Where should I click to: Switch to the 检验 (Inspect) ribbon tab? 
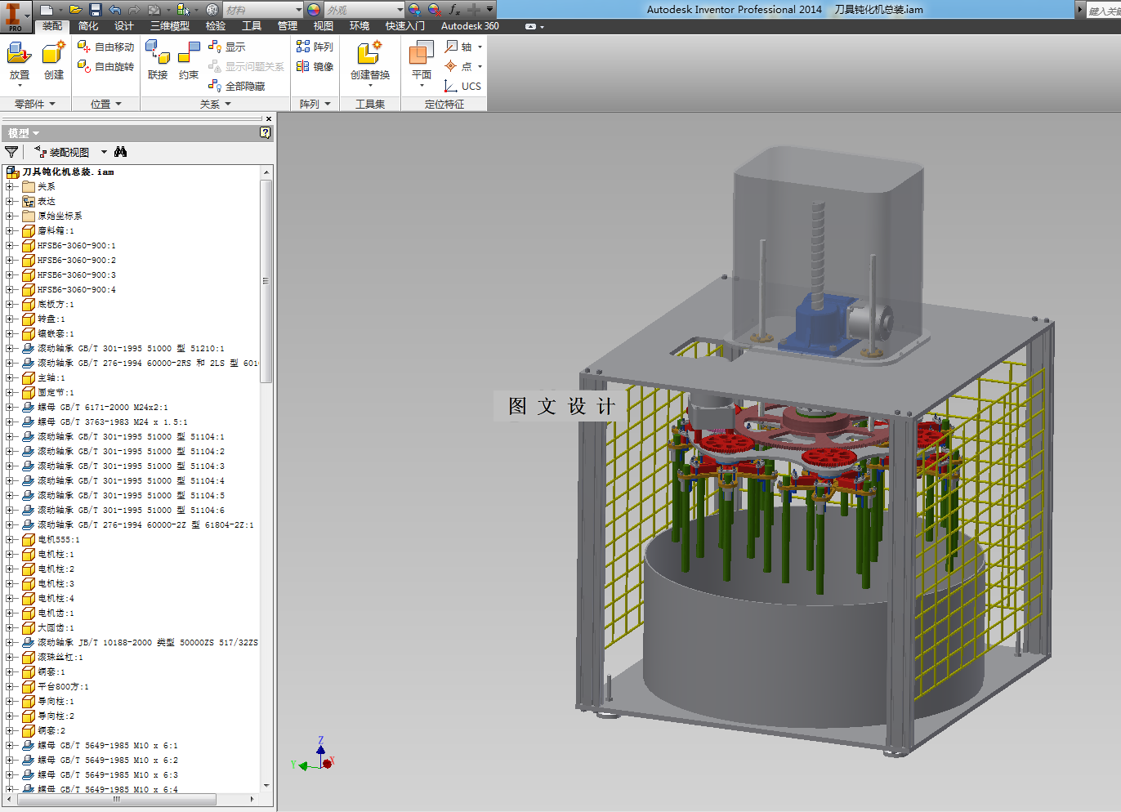point(215,26)
